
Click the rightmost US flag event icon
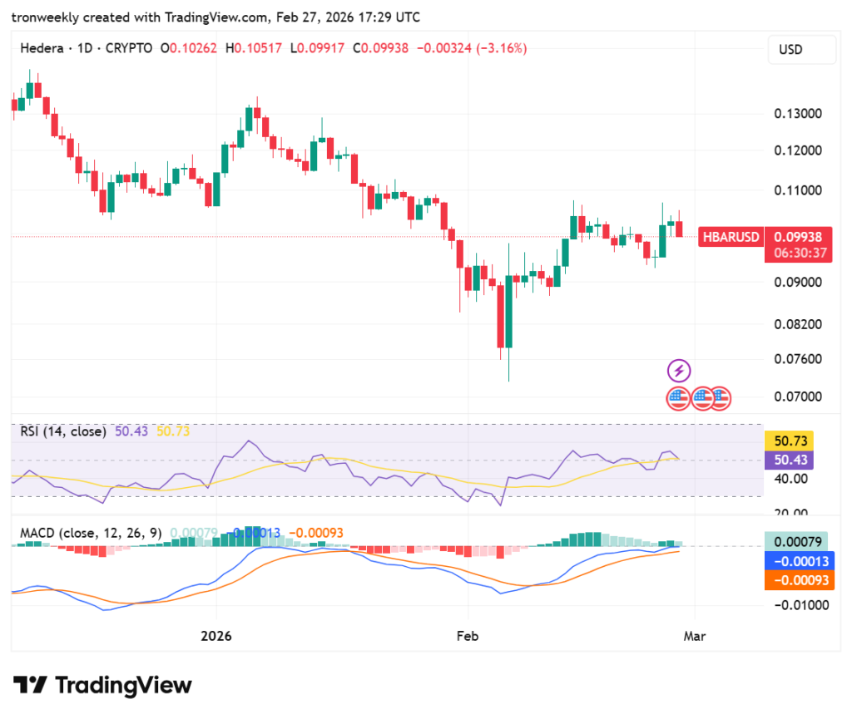coord(721,399)
